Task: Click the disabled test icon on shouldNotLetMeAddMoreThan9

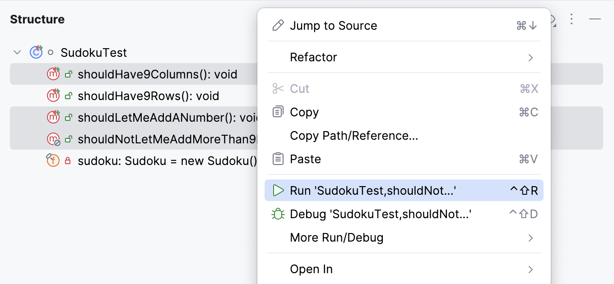Action: click(x=53, y=139)
